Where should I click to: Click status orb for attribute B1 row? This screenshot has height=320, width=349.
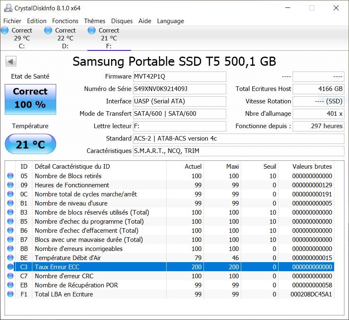tap(10, 203)
